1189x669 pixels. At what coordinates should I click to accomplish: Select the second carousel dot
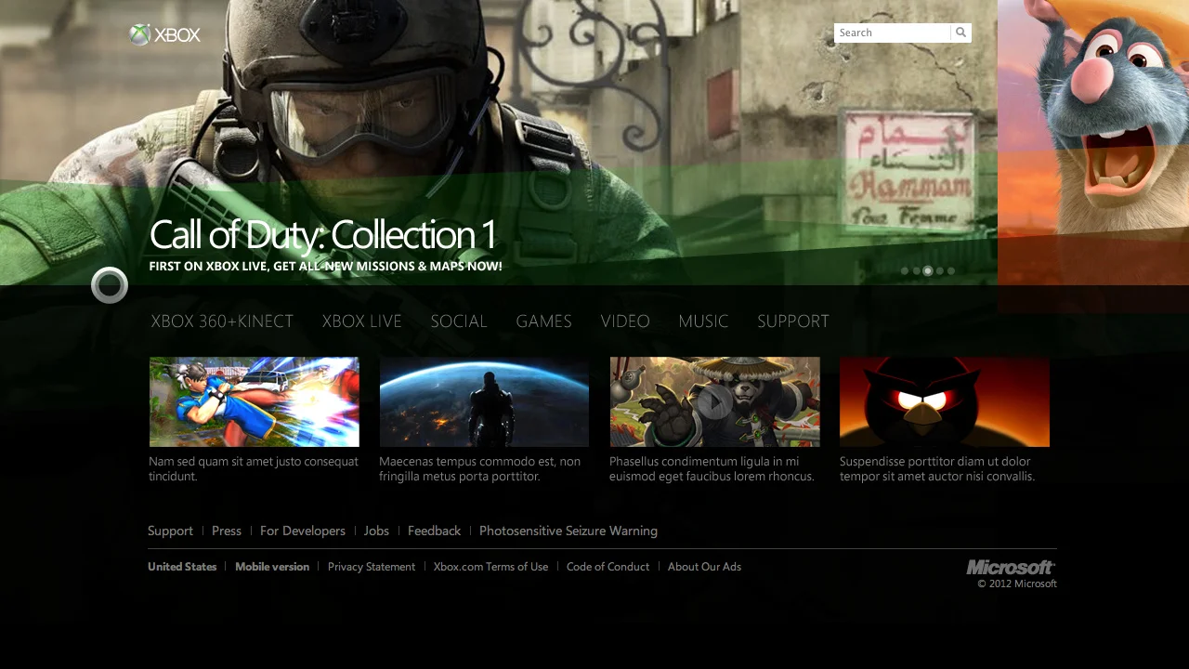coord(916,271)
